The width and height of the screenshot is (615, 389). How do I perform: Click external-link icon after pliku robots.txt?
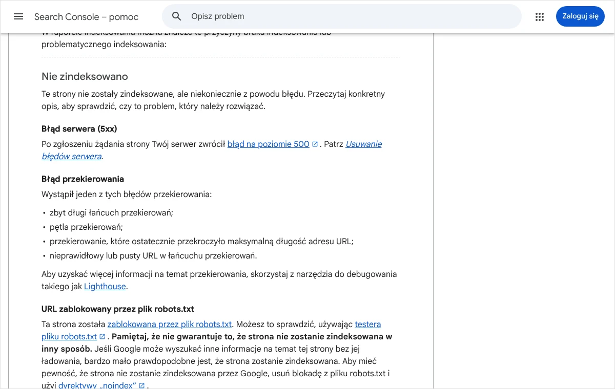coord(102,337)
